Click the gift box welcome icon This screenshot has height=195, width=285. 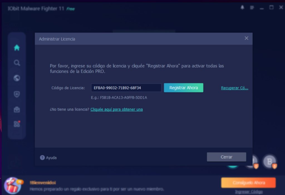pyautogui.click(x=13, y=186)
